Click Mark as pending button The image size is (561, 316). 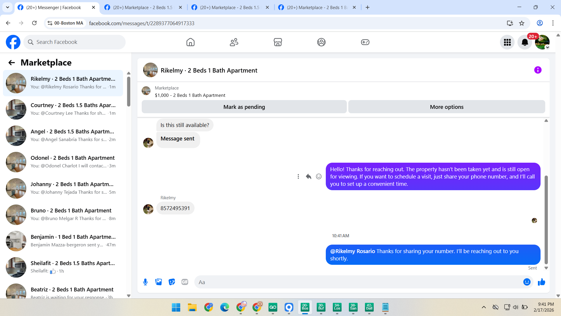point(244,107)
